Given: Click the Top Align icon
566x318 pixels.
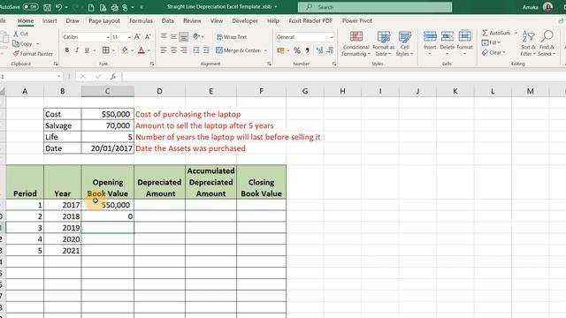Looking at the screenshot, I should [164, 36].
